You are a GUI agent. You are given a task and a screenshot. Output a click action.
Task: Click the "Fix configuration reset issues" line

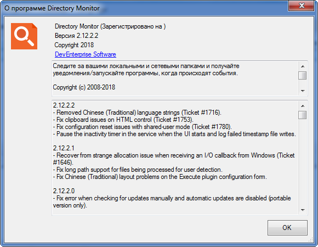(143, 127)
